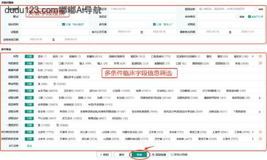Click the orange multi-select icon on first filter row

click(x=260, y=56)
